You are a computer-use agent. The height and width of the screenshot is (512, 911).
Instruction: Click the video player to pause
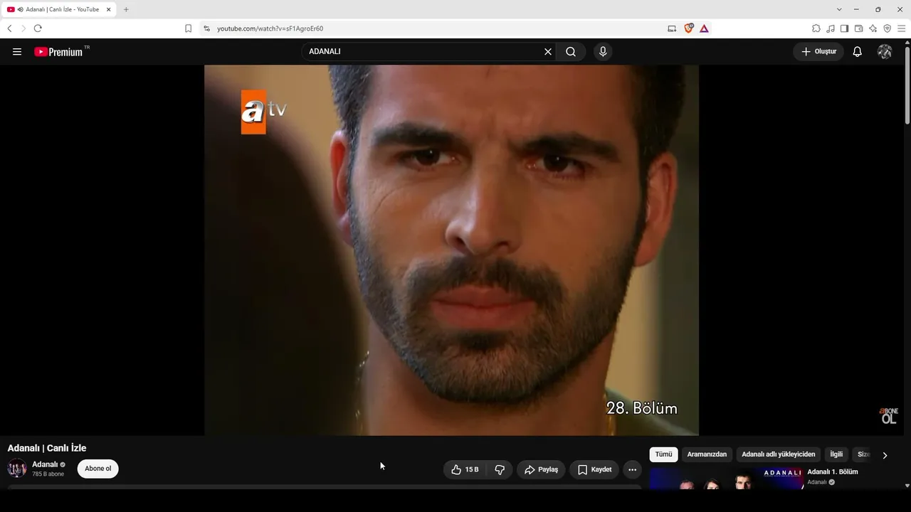(x=451, y=250)
